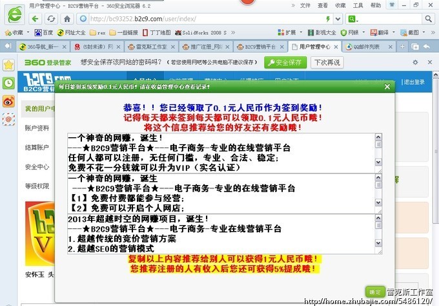Show more bookmarks via bookmark bar chevron
The image size is (439, 306).
click(233, 32)
